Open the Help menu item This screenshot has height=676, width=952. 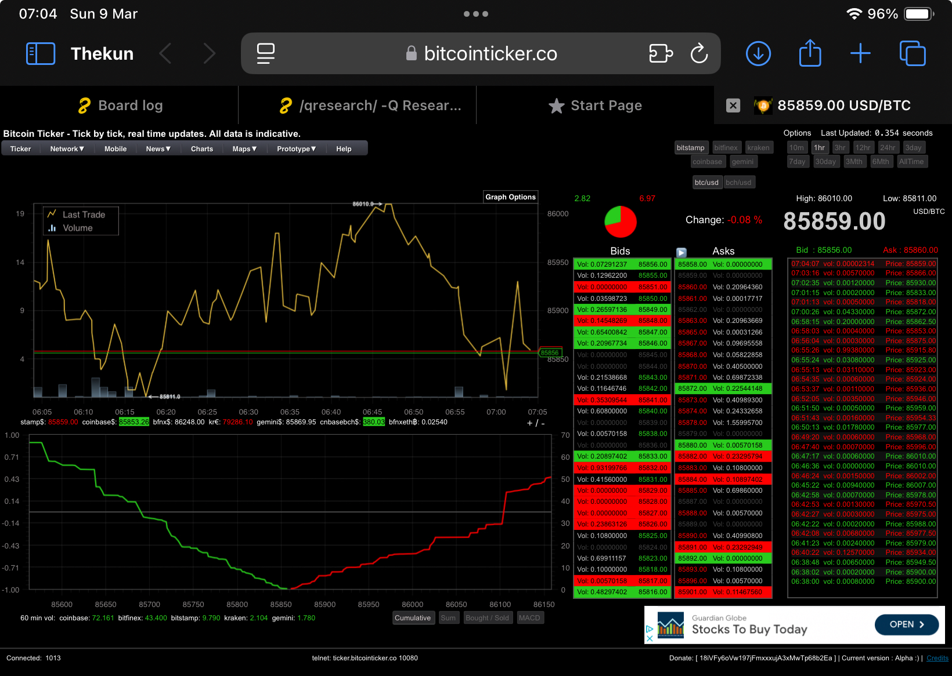pos(344,149)
